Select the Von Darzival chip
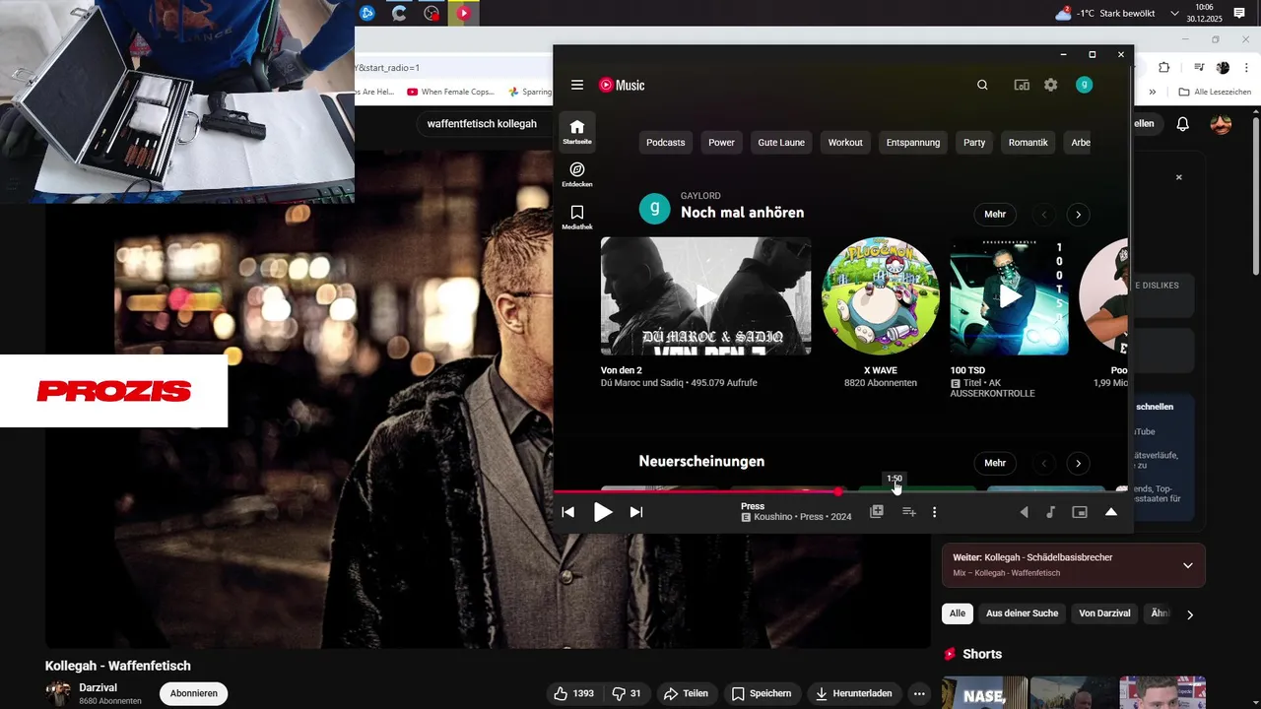Image resolution: width=1261 pixels, height=709 pixels. [1104, 613]
